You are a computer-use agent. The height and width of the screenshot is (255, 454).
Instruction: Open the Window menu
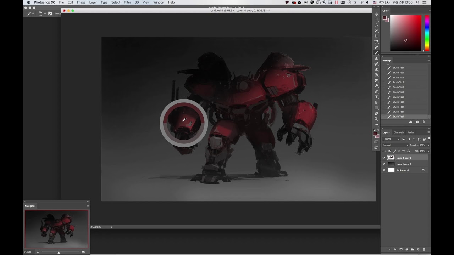pyautogui.click(x=159, y=2)
